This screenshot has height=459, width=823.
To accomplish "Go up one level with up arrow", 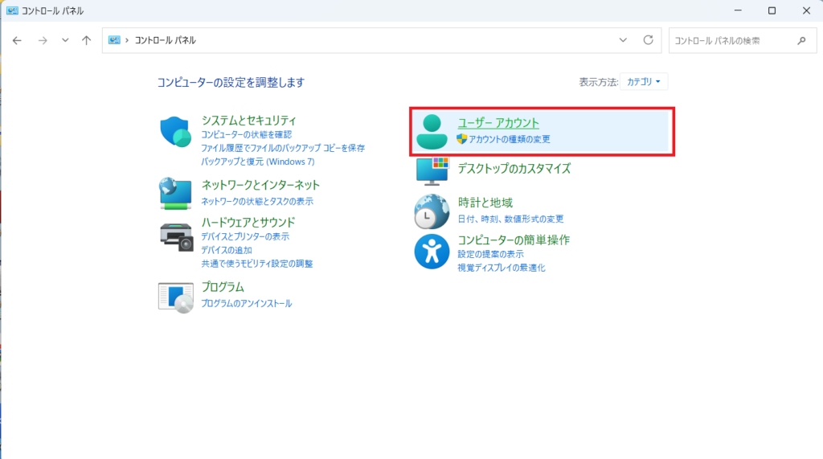I will [x=87, y=40].
